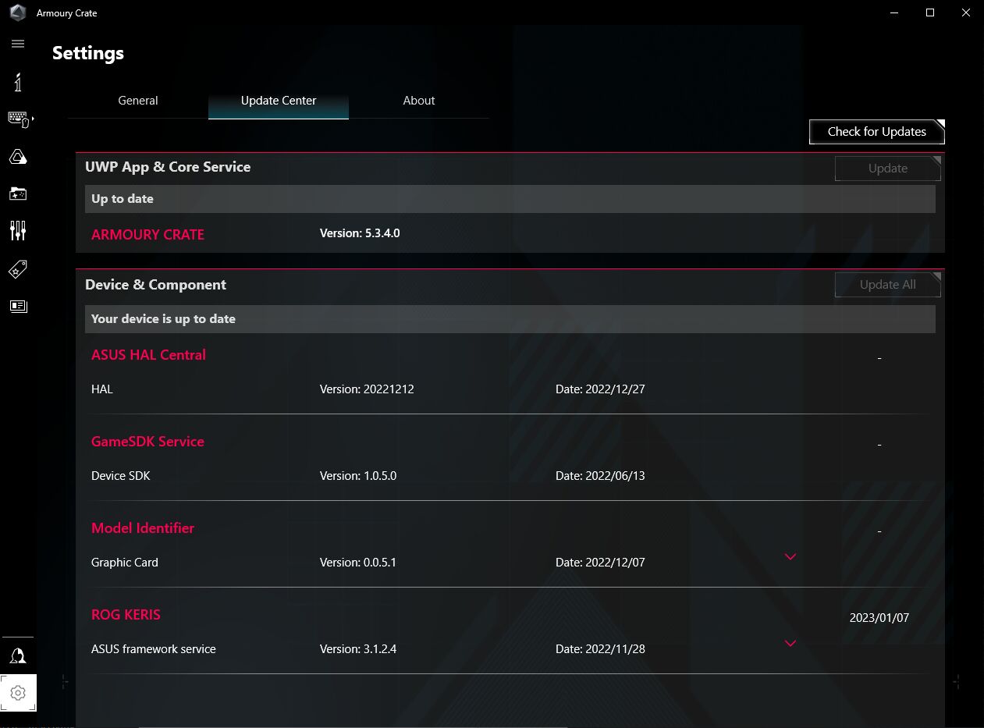
Task: Open the News icon in sidebar
Action: coord(18,306)
